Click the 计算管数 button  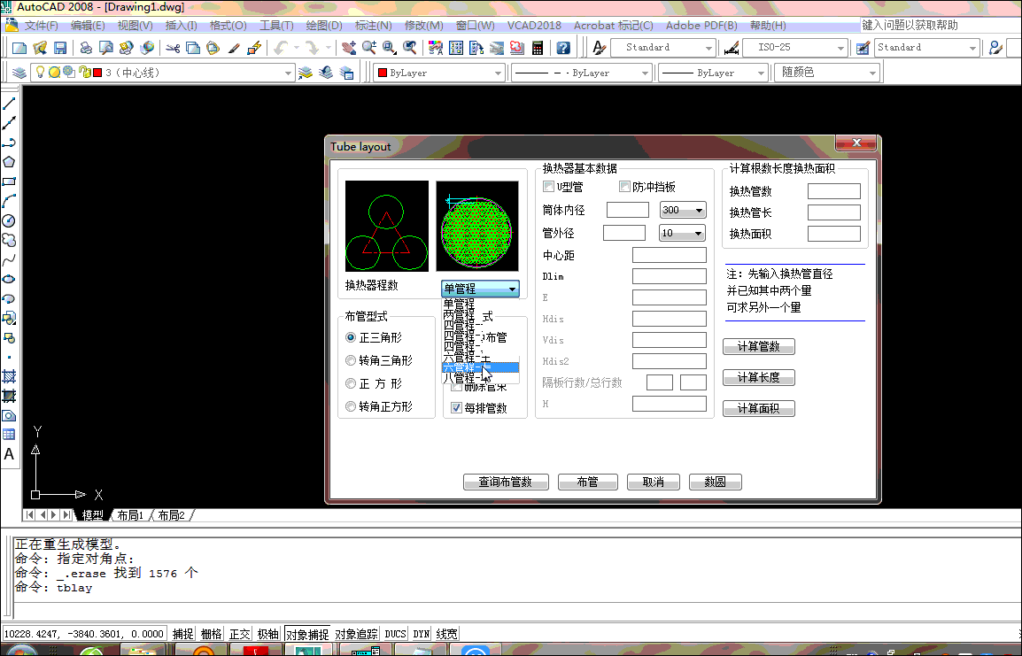coord(759,347)
